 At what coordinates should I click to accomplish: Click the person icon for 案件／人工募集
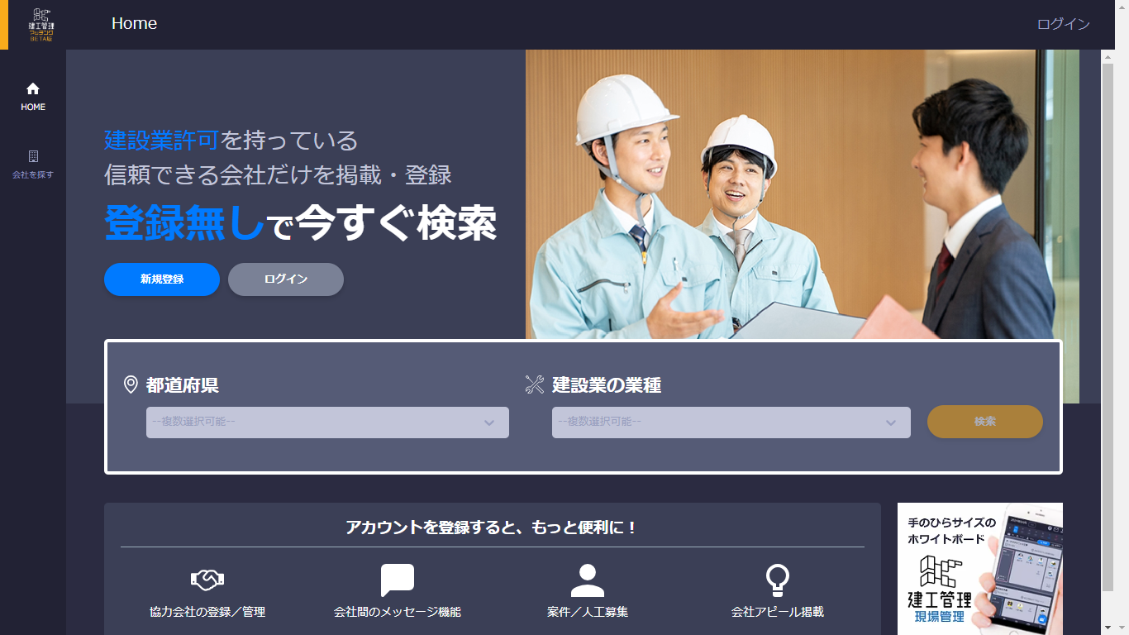click(588, 580)
